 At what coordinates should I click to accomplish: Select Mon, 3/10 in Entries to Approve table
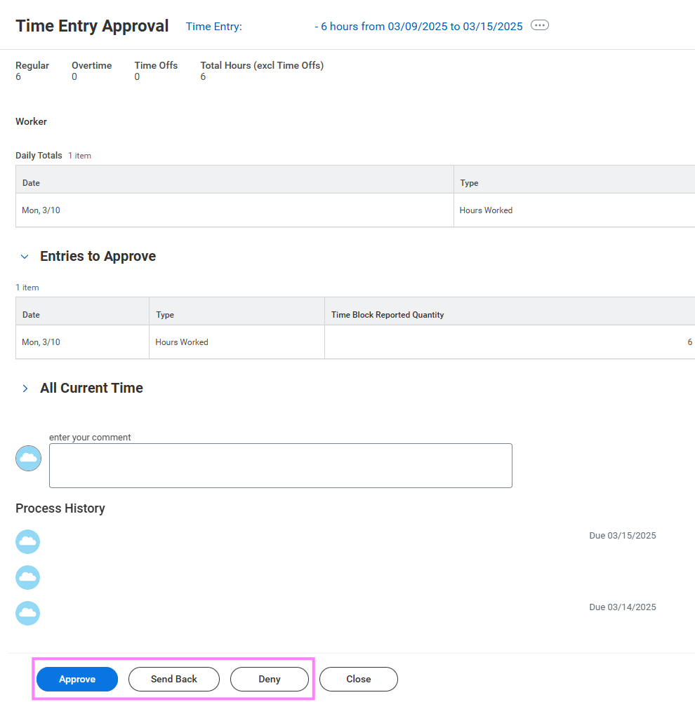tap(40, 342)
